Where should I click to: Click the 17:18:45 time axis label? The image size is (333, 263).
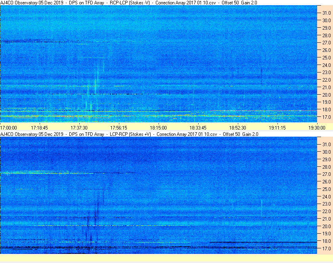(x=40, y=128)
